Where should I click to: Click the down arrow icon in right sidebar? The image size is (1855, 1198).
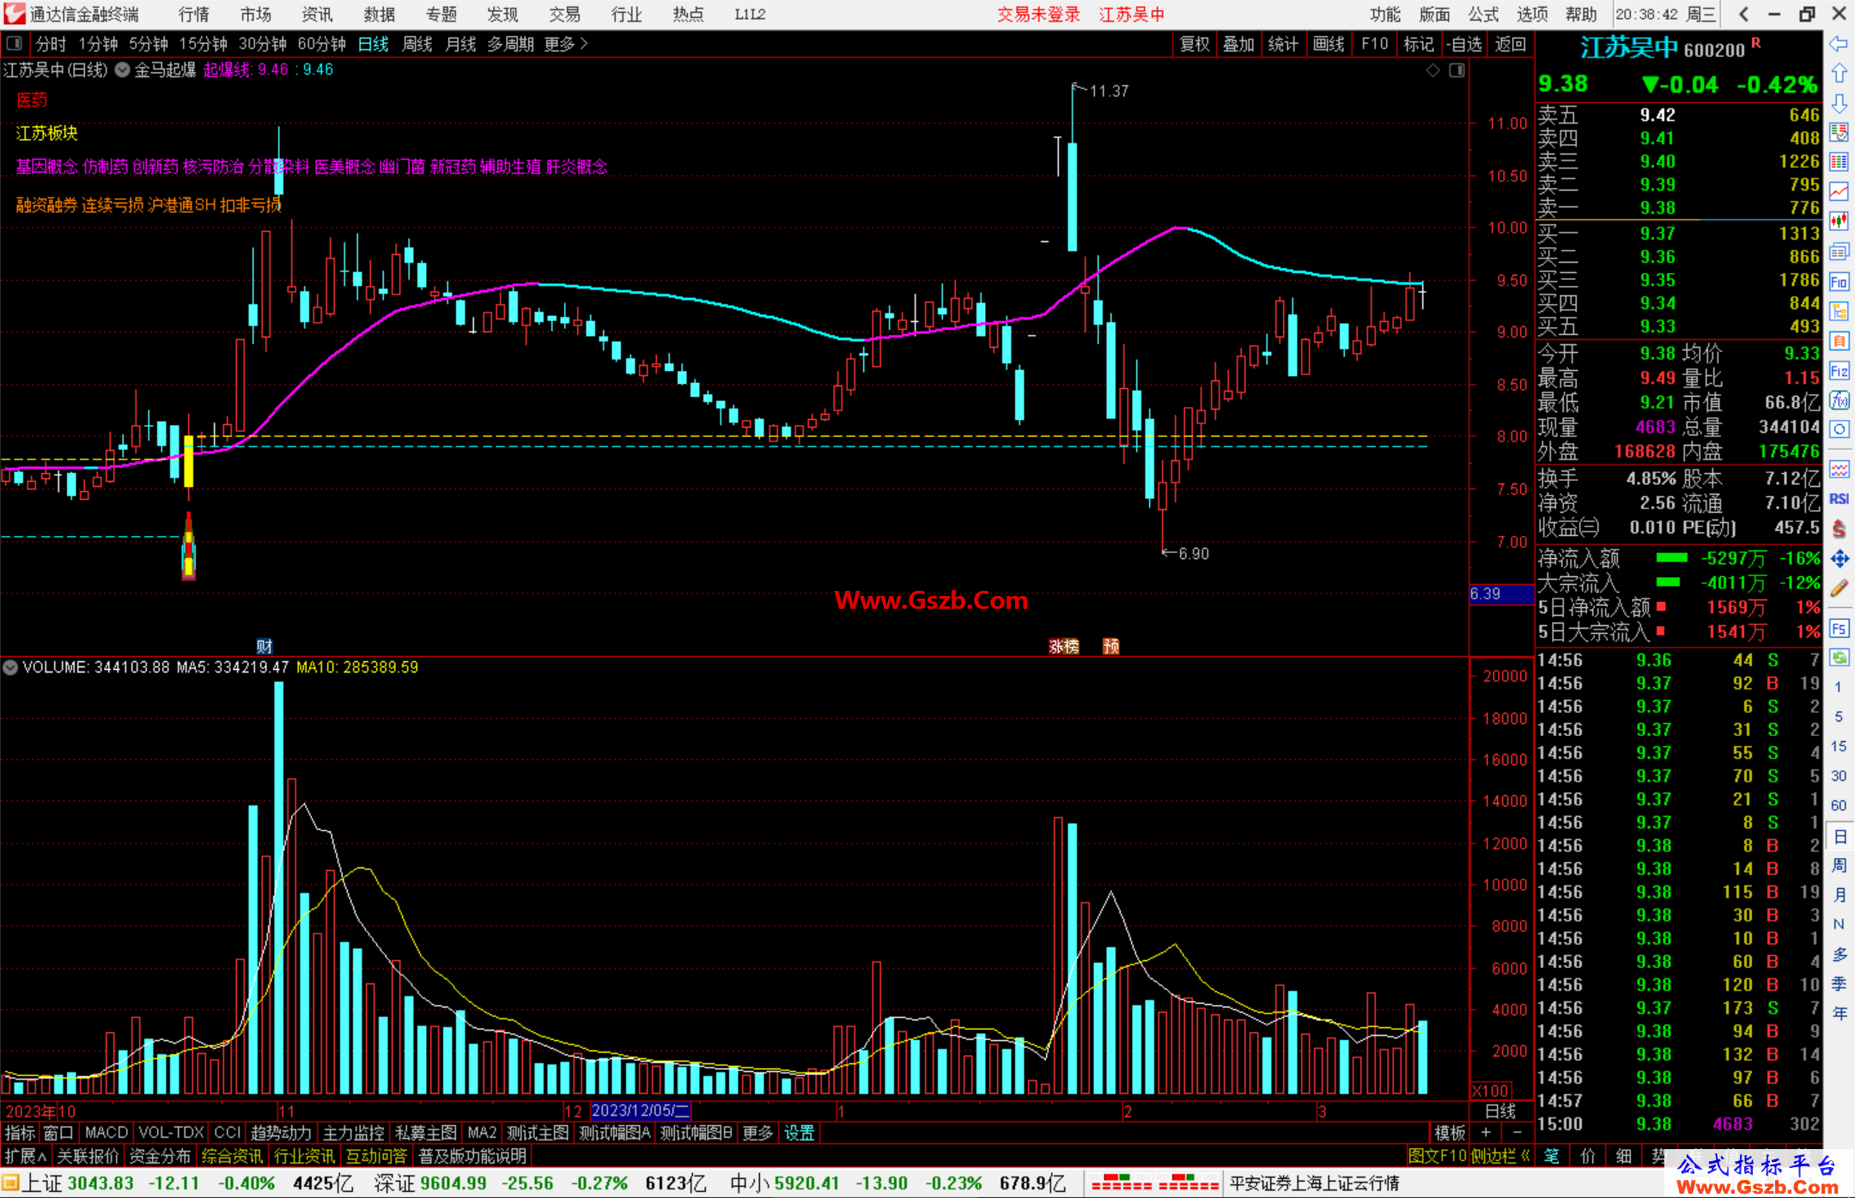[1839, 103]
